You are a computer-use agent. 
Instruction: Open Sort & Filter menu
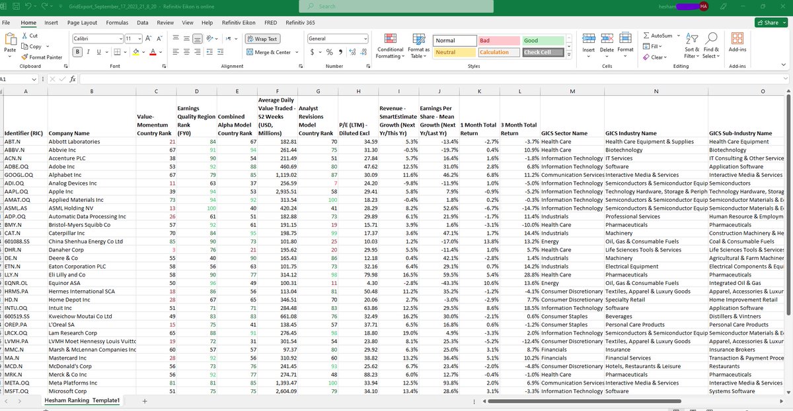pyautogui.click(x=692, y=45)
